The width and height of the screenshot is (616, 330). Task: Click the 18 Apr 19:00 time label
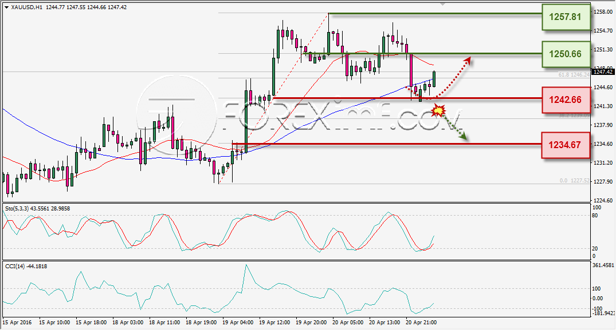[201, 323]
